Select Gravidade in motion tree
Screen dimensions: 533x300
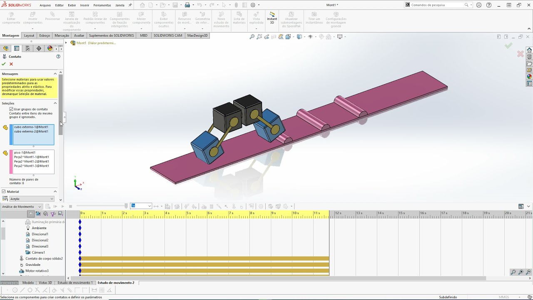tap(33, 265)
